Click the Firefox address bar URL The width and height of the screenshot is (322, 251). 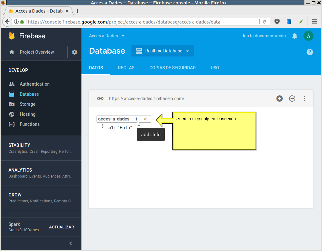[124, 22]
